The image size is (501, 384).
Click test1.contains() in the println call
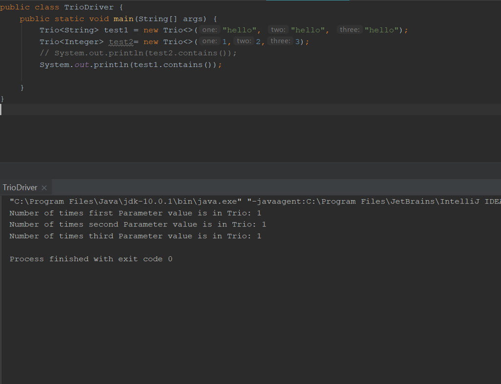pos(173,65)
